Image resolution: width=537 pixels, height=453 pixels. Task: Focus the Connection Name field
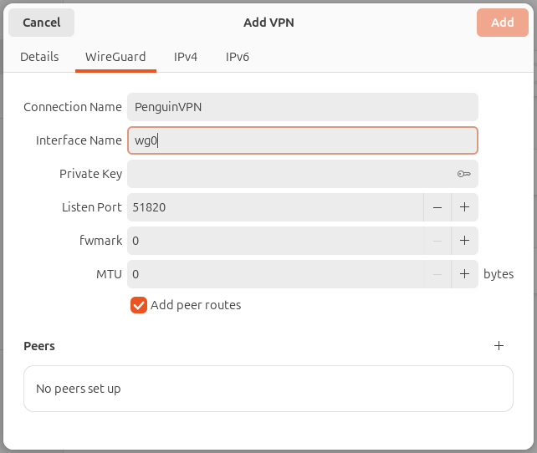click(303, 107)
